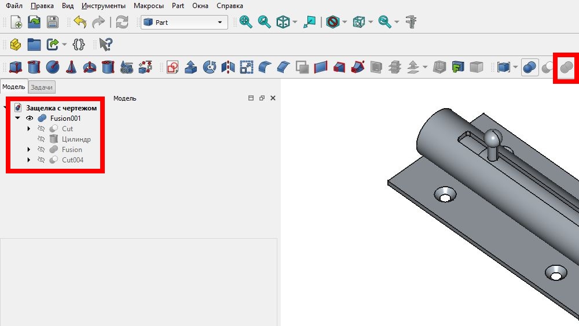Collapse the Fusion001 tree node

click(x=17, y=118)
